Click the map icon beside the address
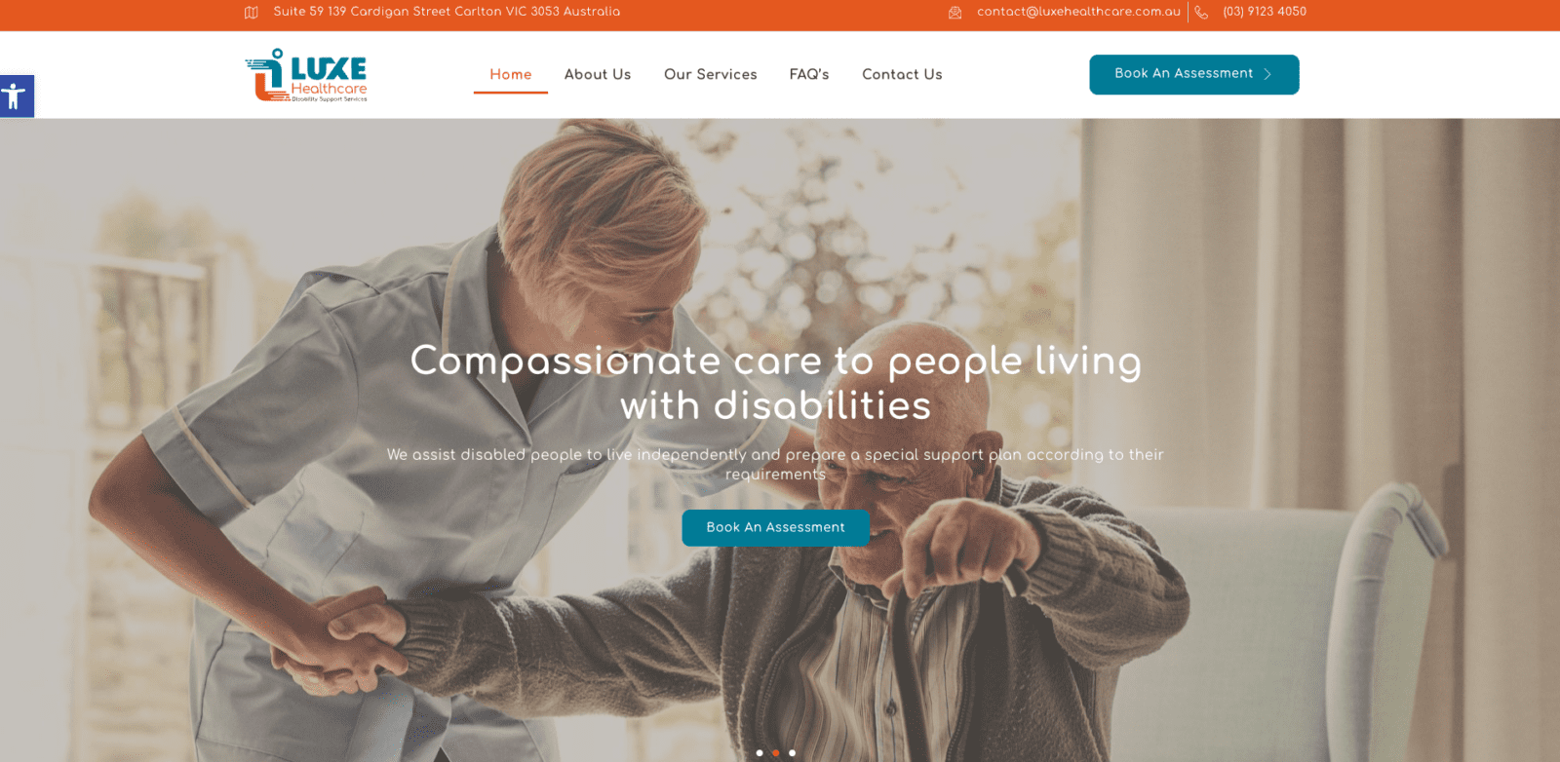The image size is (1560, 762). [252, 13]
